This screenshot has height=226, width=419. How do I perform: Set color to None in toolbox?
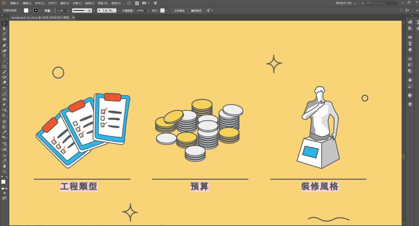(6, 189)
